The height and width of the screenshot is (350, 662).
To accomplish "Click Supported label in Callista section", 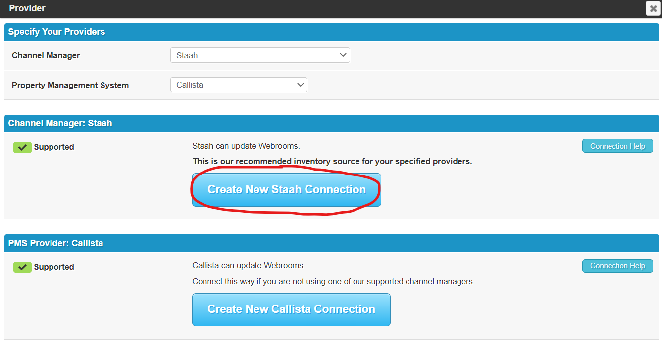I will point(54,267).
